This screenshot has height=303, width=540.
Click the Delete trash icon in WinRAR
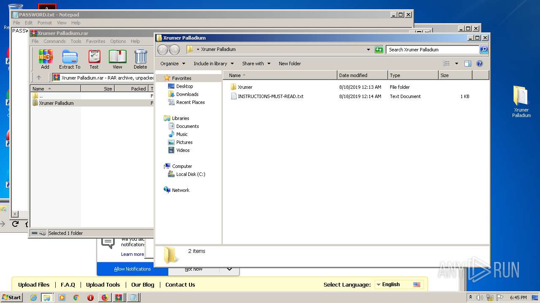[x=140, y=59]
